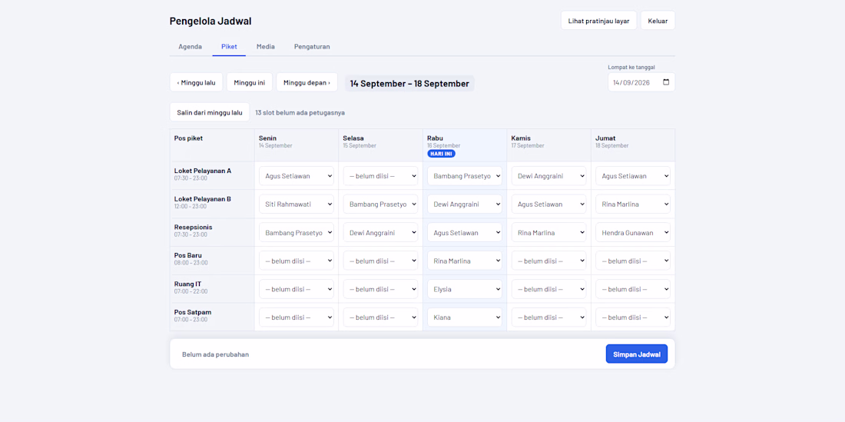The height and width of the screenshot is (422, 845).
Task: Click the Lompat ke tanggal date field
Action: pyautogui.click(x=641, y=82)
